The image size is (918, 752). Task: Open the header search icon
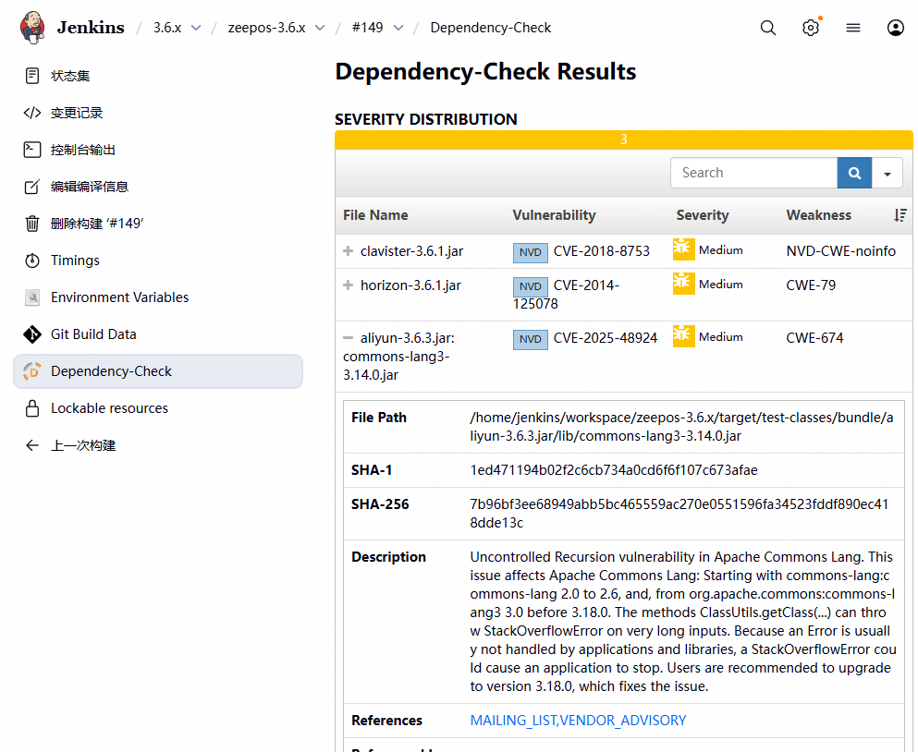(x=767, y=28)
